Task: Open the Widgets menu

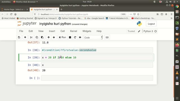Action: [87, 31]
